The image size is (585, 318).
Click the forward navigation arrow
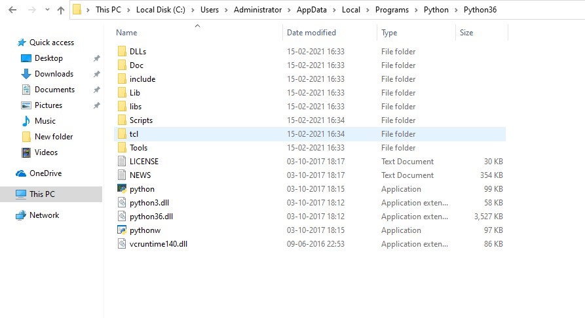(x=32, y=10)
